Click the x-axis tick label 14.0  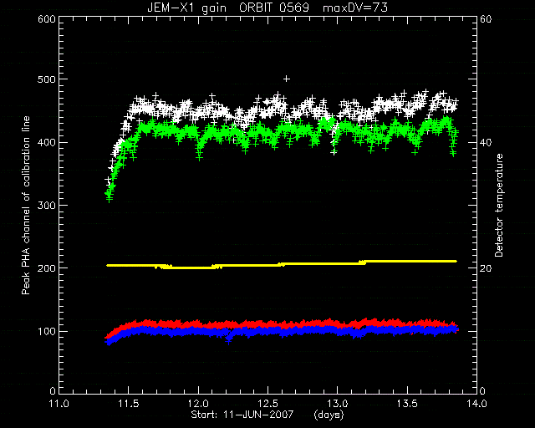pos(476,404)
